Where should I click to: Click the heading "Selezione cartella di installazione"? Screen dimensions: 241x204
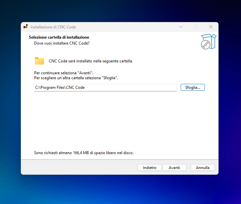tap(59, 37)
